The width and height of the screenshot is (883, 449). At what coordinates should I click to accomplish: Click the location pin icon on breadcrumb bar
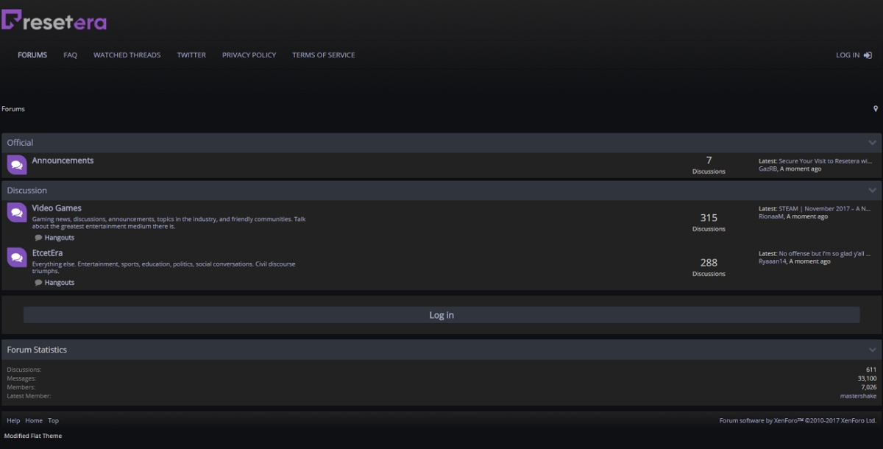pos(875,108)
